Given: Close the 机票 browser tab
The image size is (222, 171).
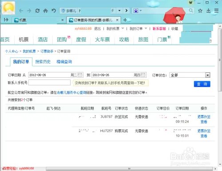Looking at the screenshot, I should (x=63, y=20).
